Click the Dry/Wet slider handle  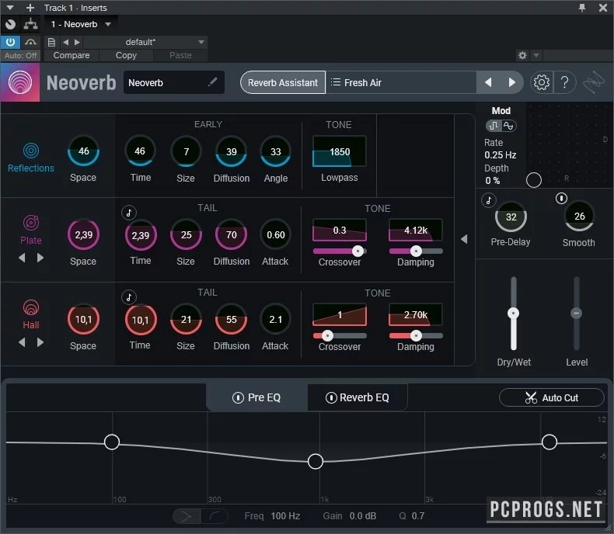[513, 313]
